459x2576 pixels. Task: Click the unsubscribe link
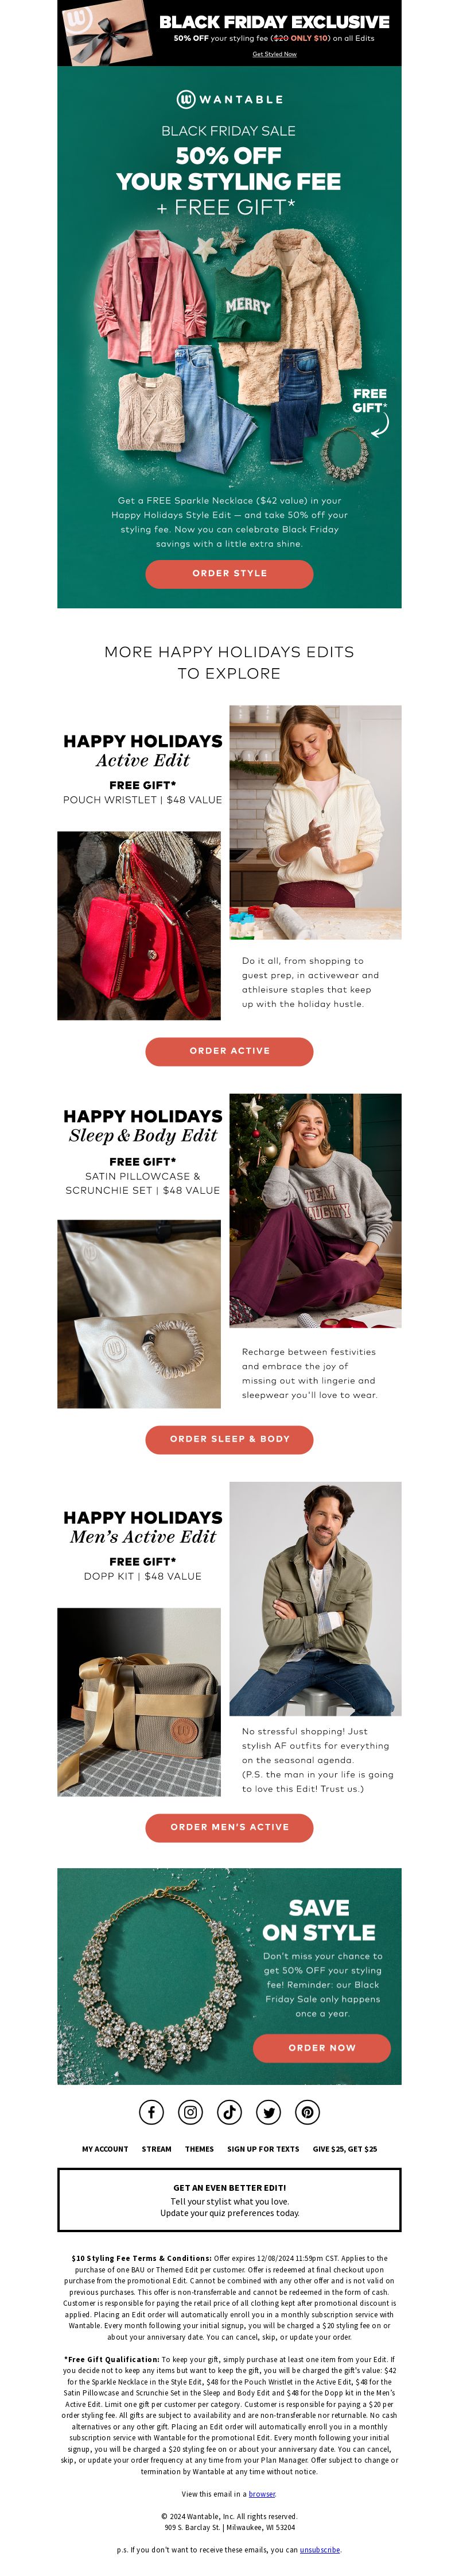[320, 2549]
